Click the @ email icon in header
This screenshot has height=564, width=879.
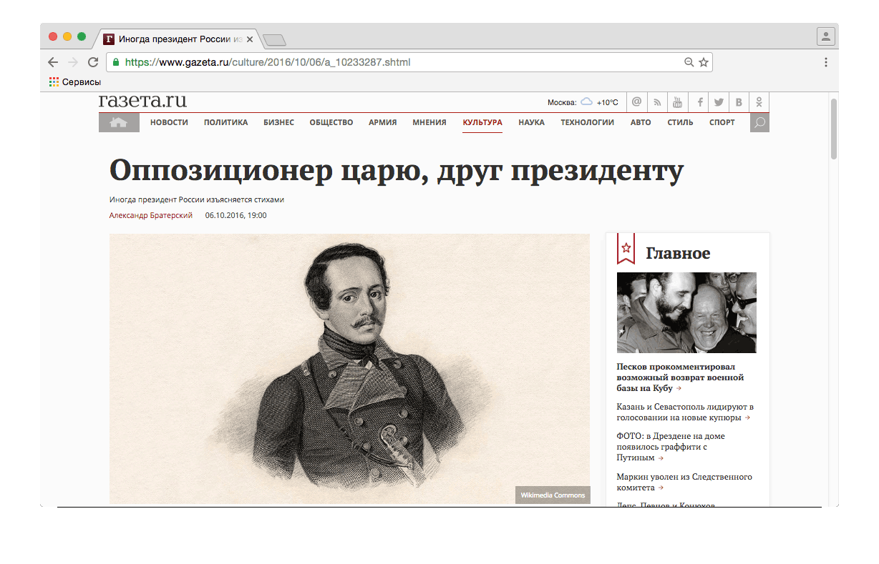tap(636, 102)
